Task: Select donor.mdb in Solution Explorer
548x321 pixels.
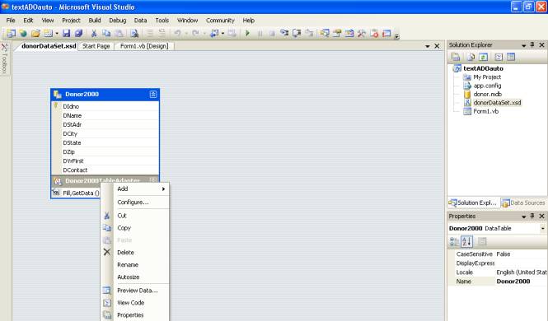Action: click(x=487, y=94)
